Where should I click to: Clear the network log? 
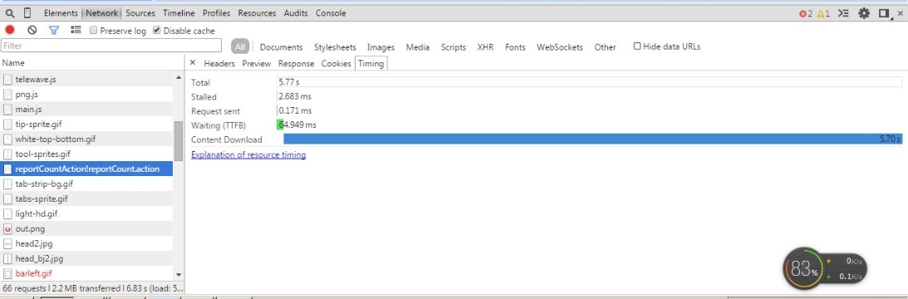click(32, 30)
